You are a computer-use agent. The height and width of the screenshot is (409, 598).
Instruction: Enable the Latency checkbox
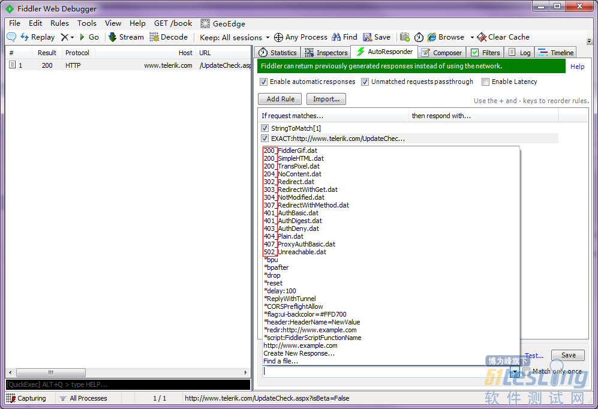click(485, 82)
